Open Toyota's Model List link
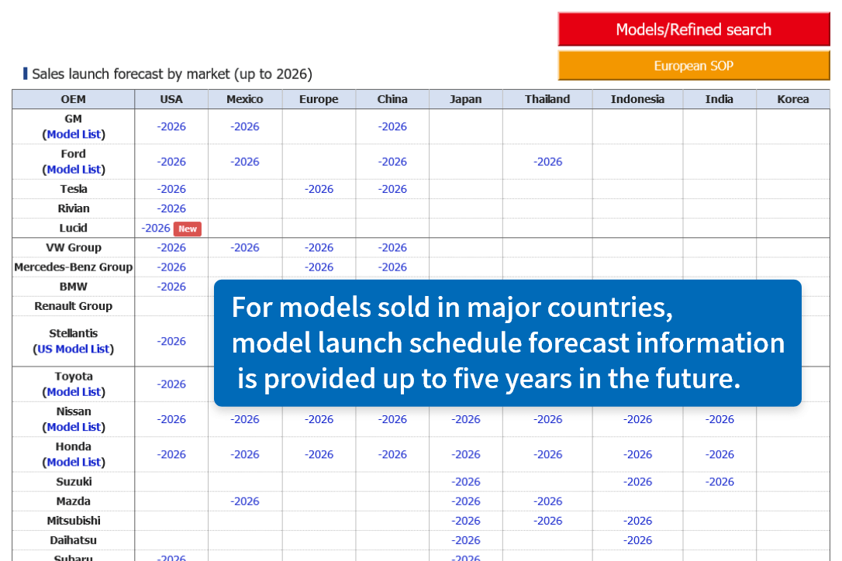The width and height of the screenshot is (842, 561). click(74, 392)
